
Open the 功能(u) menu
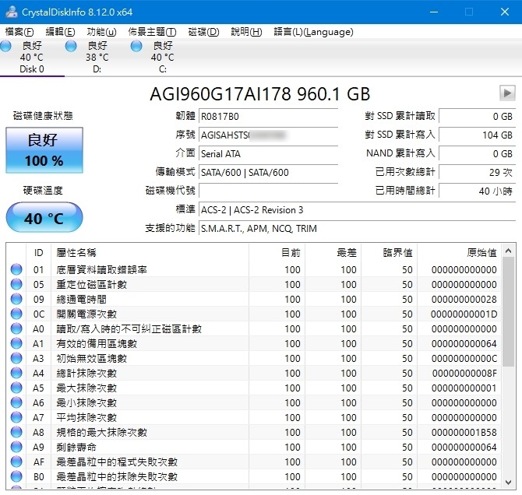click(x=101, y=32)
